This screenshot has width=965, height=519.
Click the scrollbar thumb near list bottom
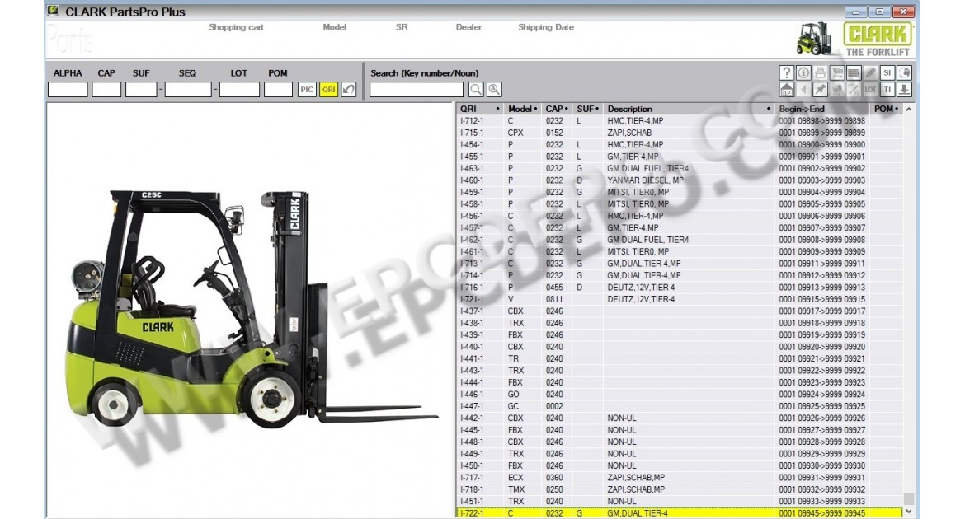908,498
